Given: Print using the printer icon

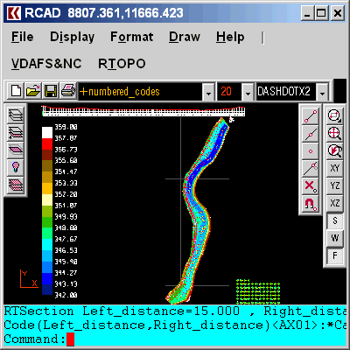Looking at the screenshot, I should click(x=68, y=91).
